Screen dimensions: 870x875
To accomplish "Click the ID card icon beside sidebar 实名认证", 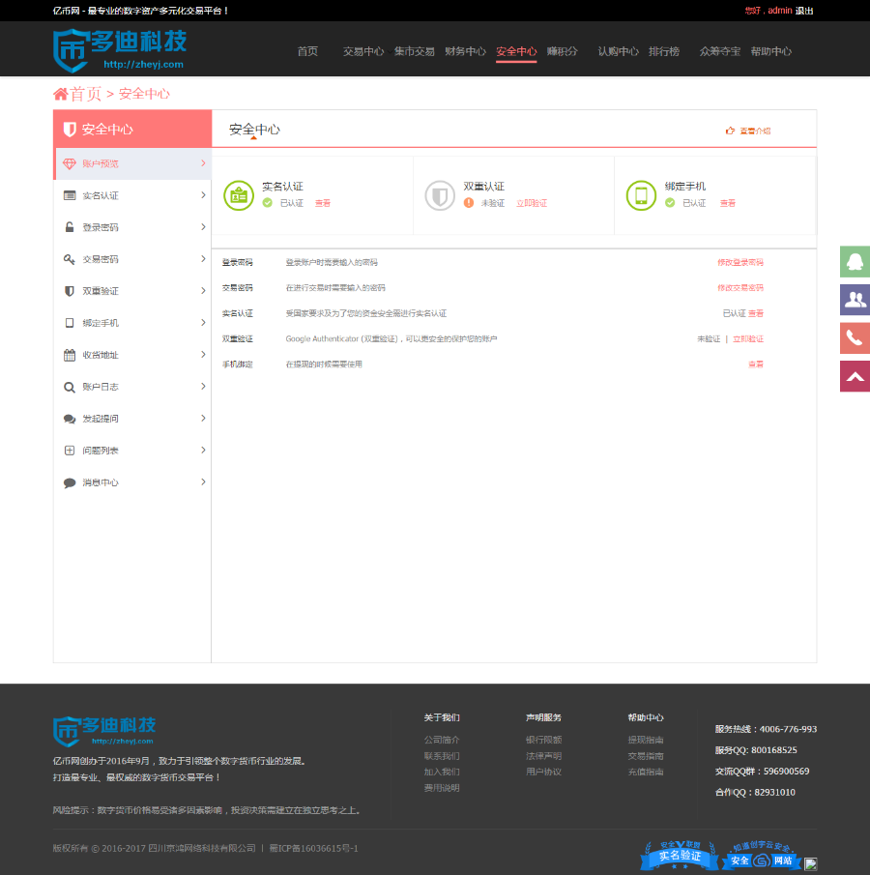I will point(70,195).
